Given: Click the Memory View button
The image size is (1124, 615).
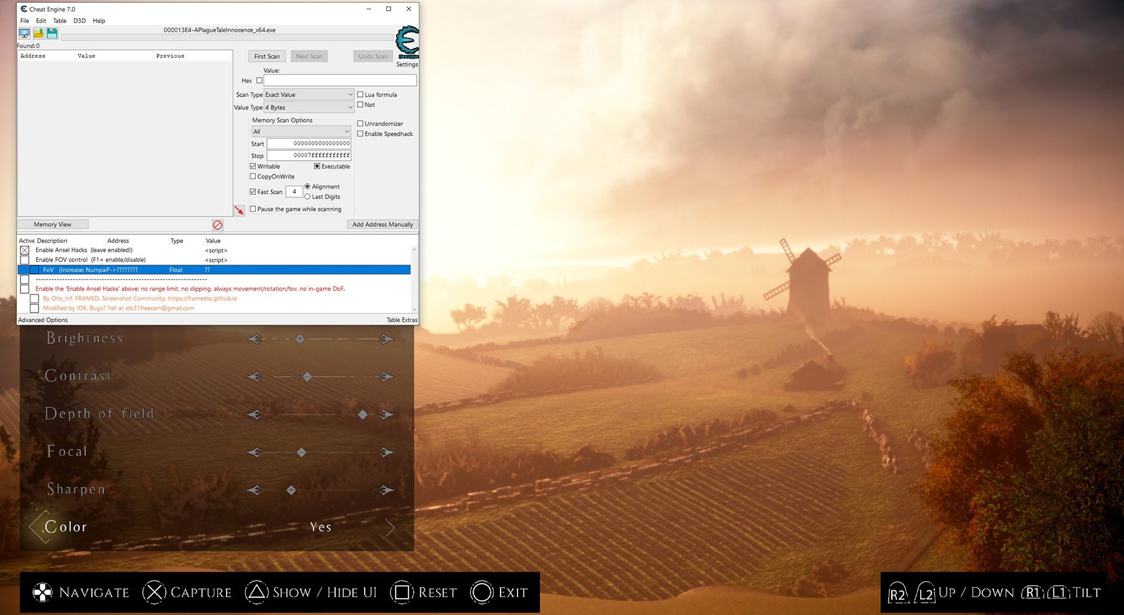Looking at the screenshot, I should pyautogui.click(x=53, y=224).
